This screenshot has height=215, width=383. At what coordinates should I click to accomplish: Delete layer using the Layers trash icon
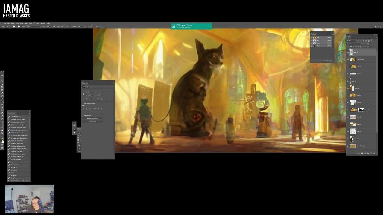tap(374, 153)
